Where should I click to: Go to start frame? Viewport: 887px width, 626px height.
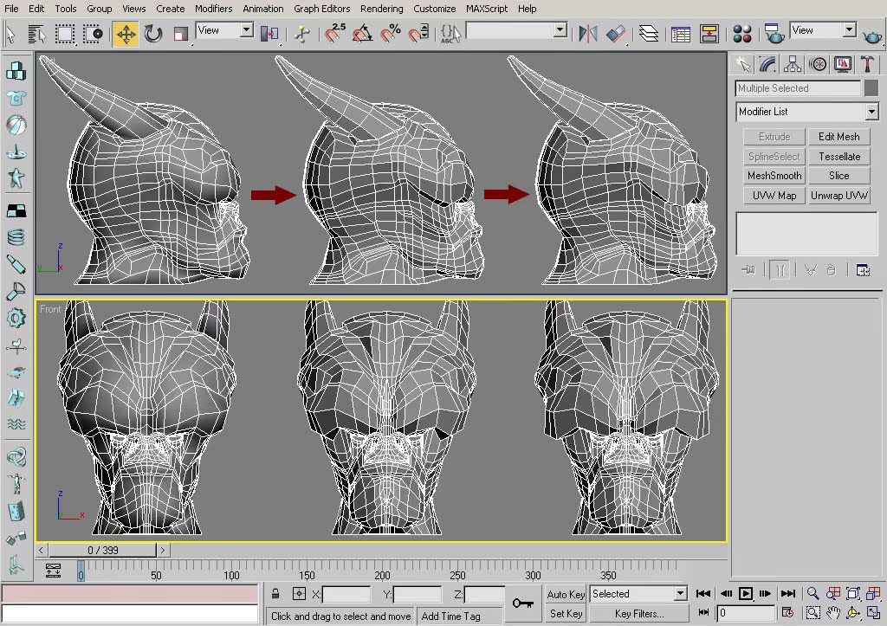703,593
